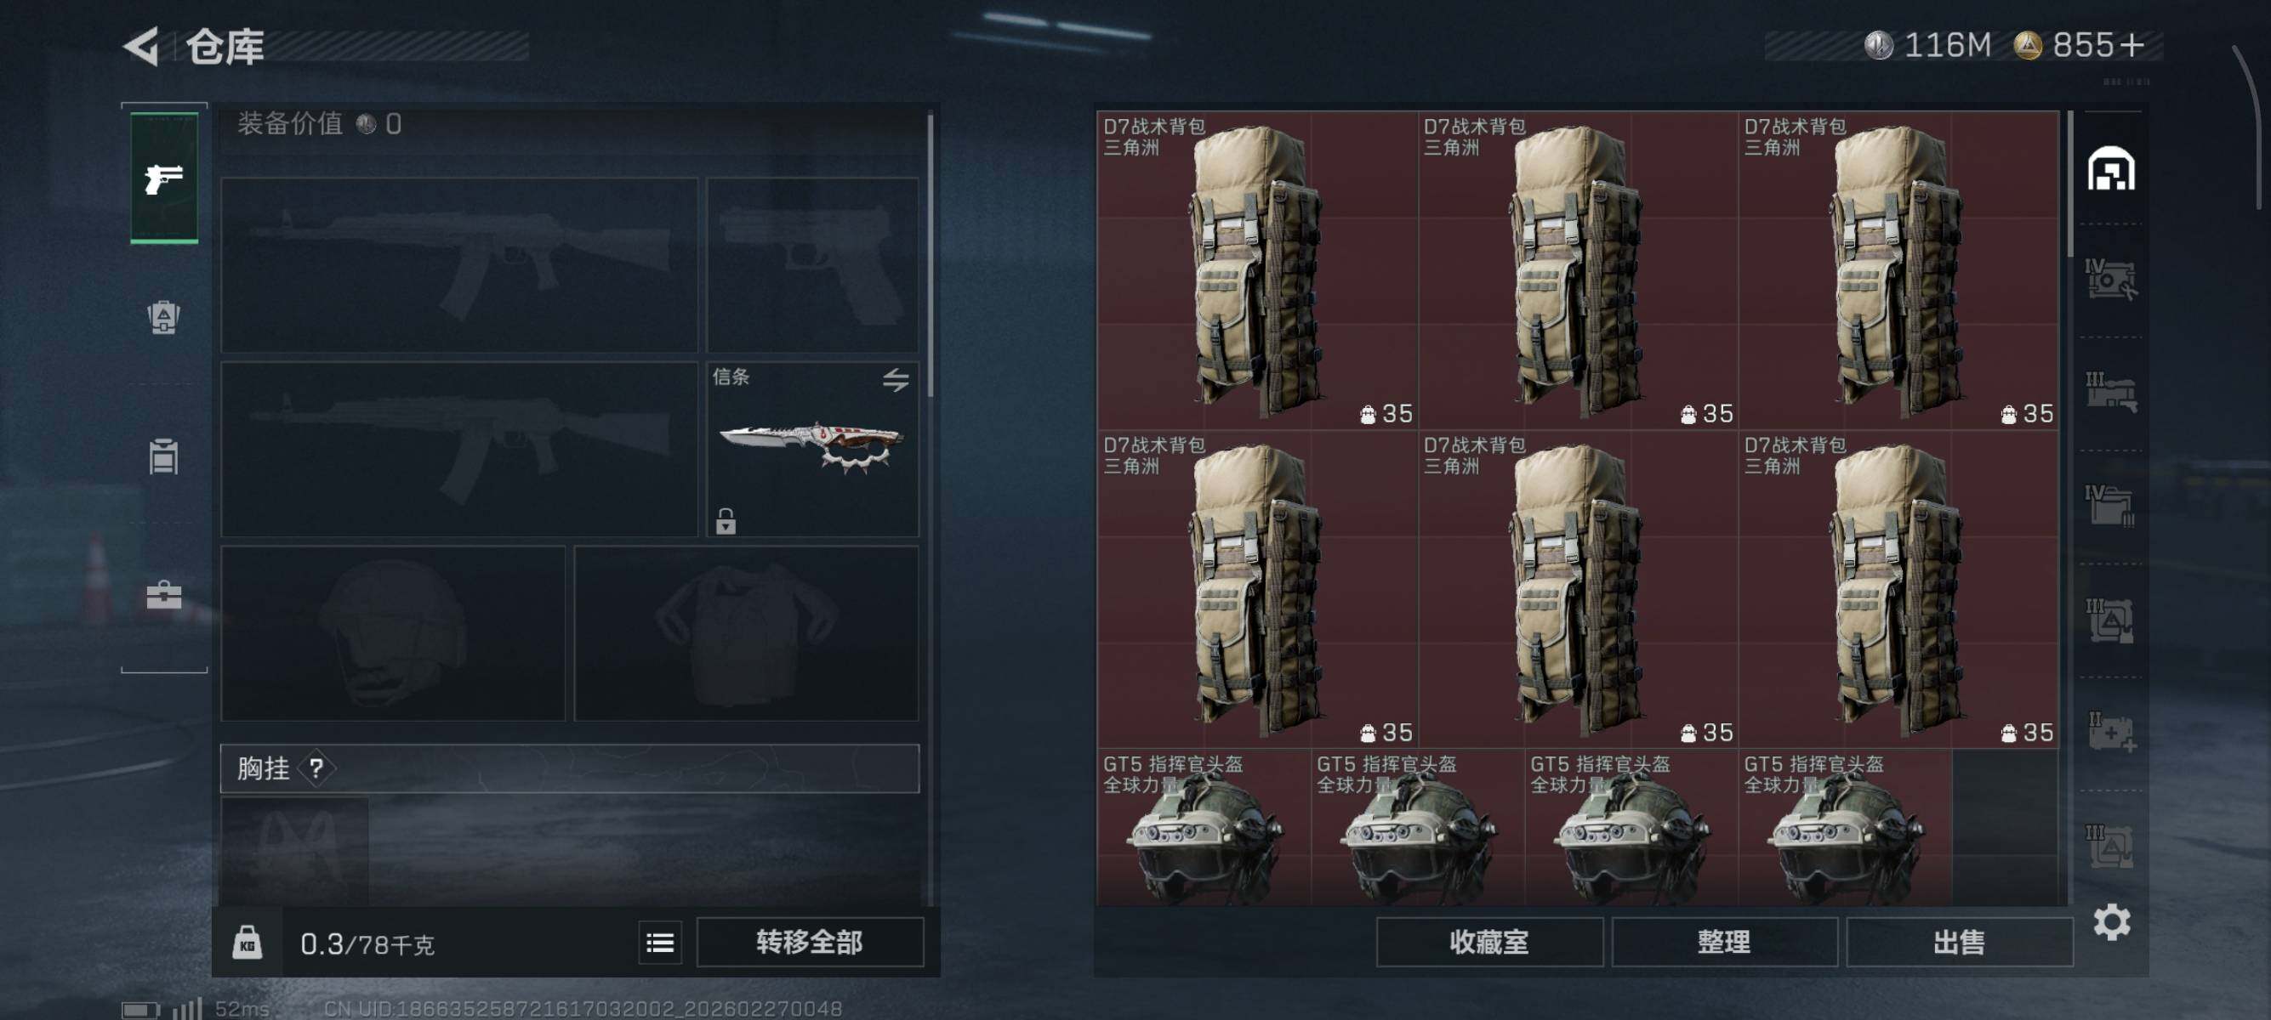
Task: Select the pistol weapons tab in the sidebar
Action: 164,178
